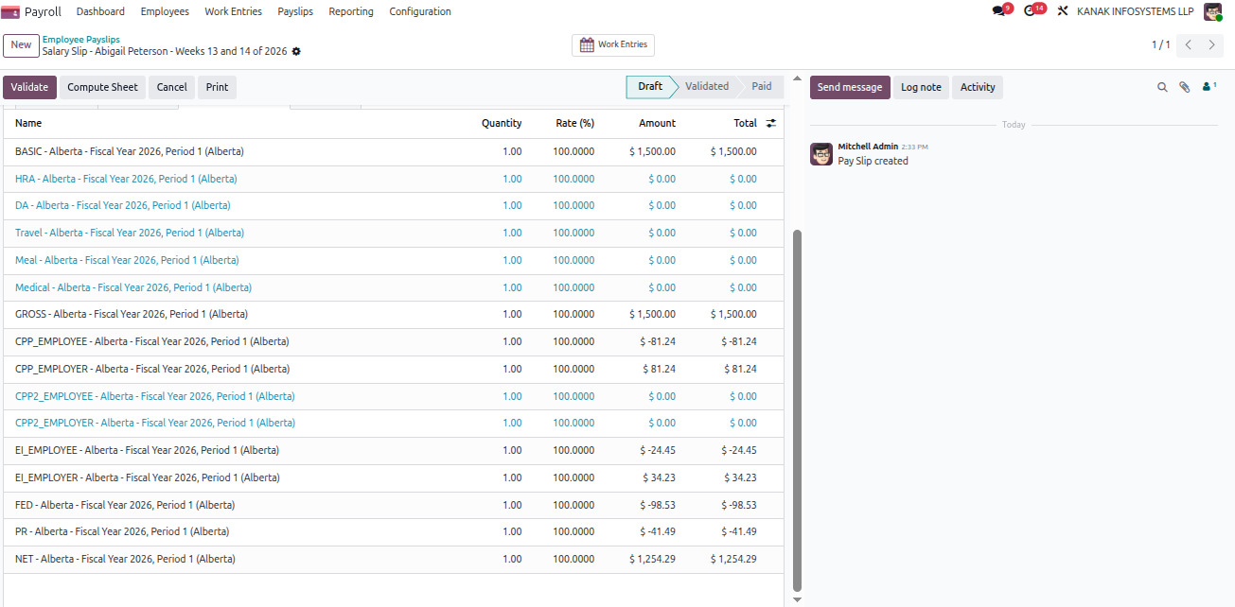
Task: Sort by the Total column header
Action: [x=746, y=123]
